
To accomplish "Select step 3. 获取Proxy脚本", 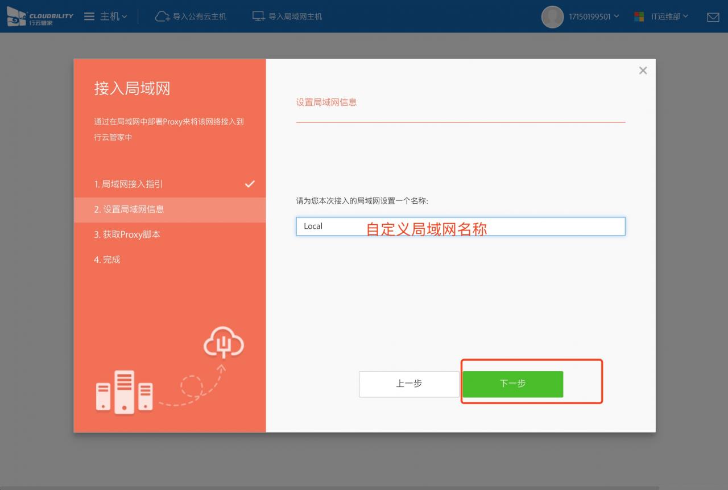I will tap(127, 234).
